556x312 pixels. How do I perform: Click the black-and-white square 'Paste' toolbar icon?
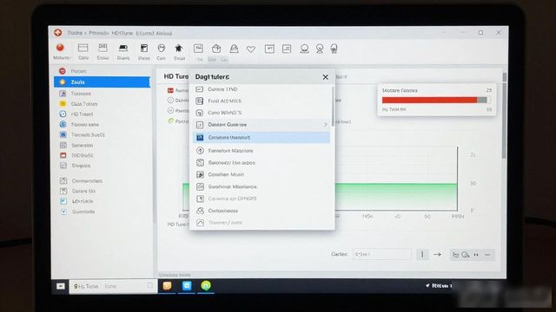(x=144, y=49)
